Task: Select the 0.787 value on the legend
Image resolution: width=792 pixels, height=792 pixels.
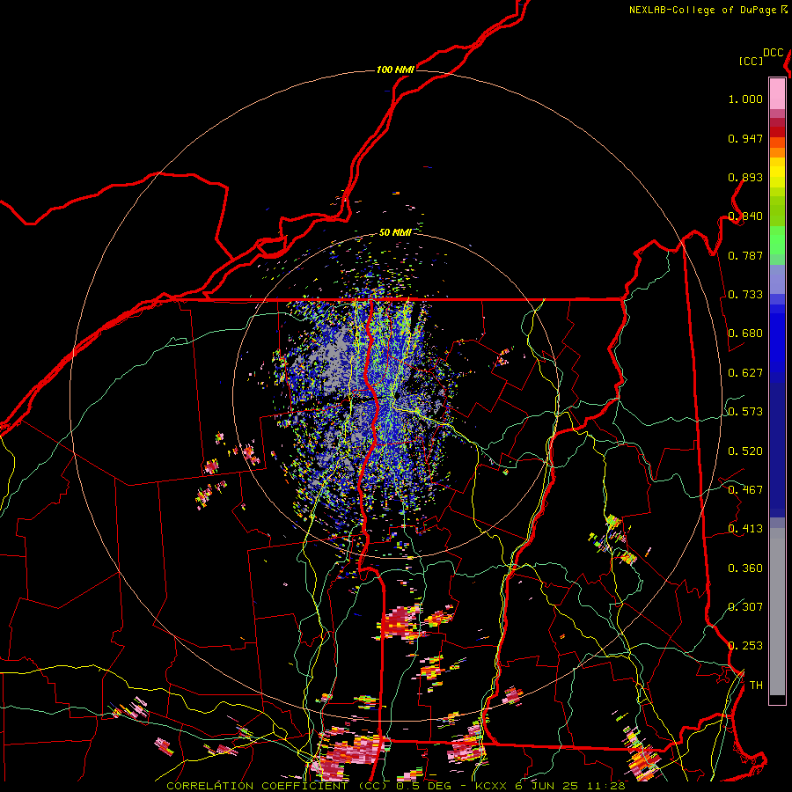Action: tap(745, 255)
